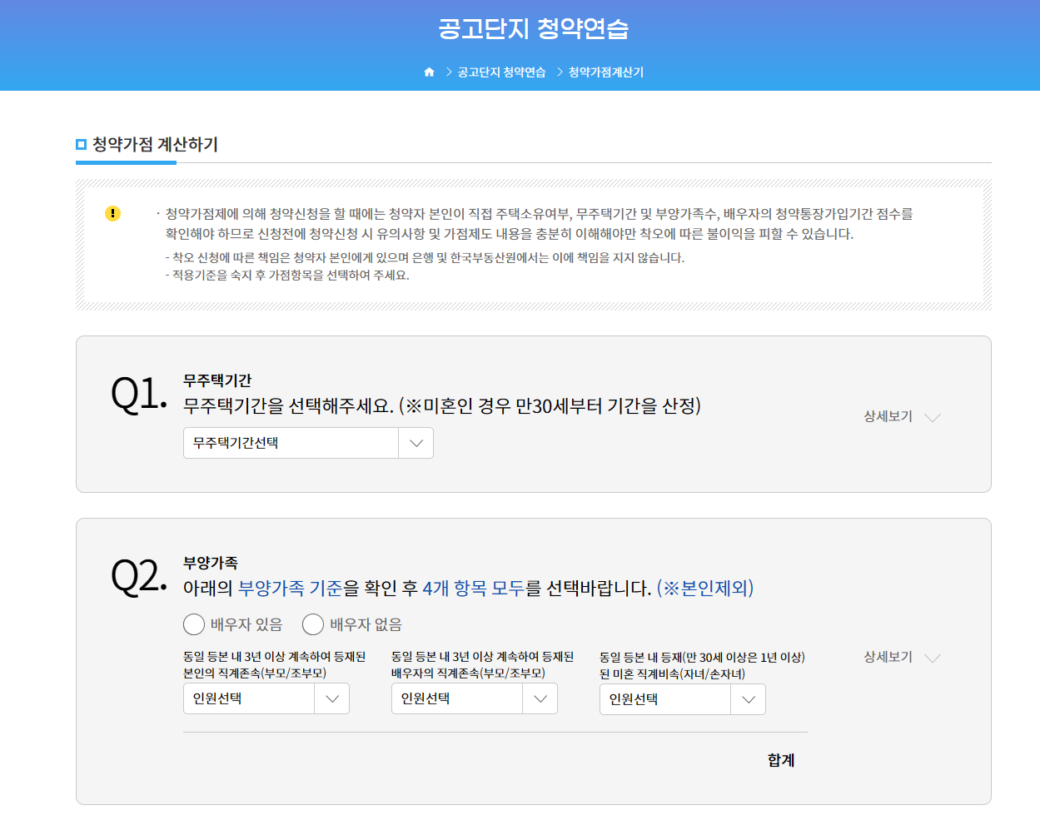Click the Q1 무주택기간 heading
Image resolution: width=1040 pixels, height=815 pixels.
coord(217,380)
